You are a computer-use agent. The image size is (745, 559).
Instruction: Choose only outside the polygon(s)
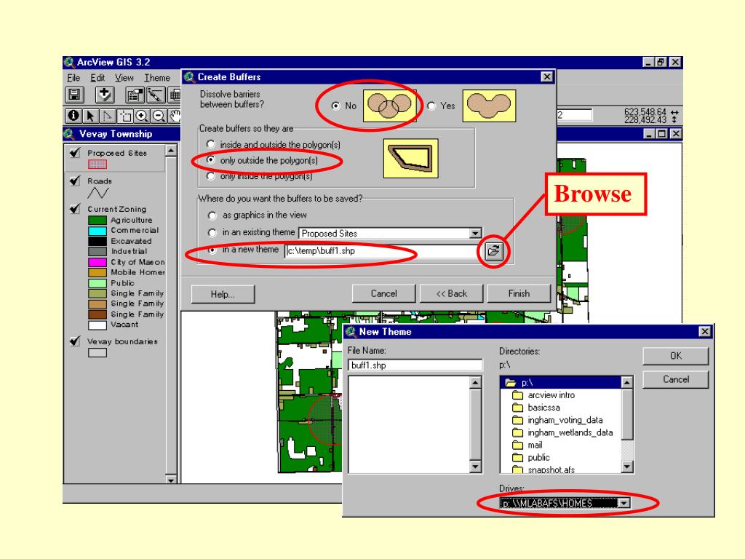[x=210, y=159]
